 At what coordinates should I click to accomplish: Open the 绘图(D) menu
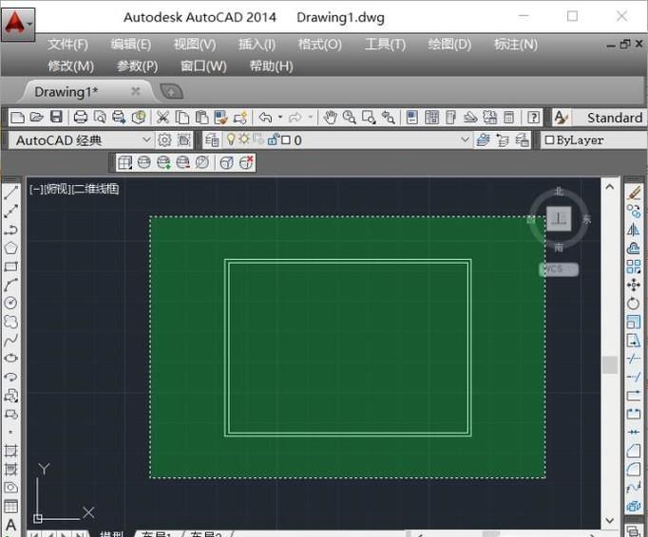[x=449, y=45]
